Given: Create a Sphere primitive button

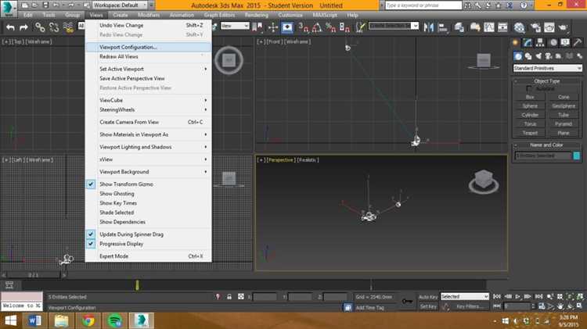Looking at the screenshot, I should [x=530, y=105].
